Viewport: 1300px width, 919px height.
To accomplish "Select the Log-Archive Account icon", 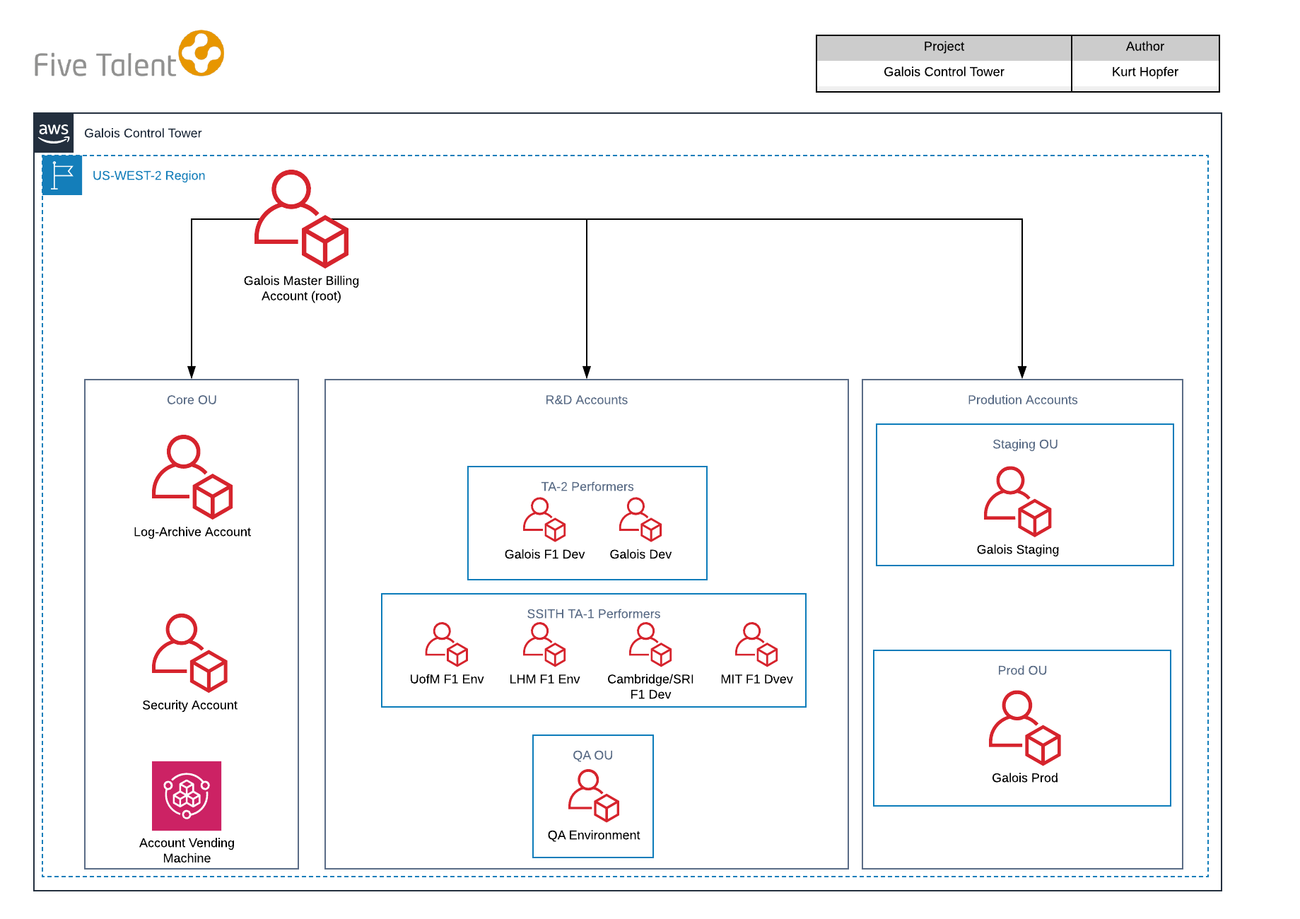I will click(192, 476).
